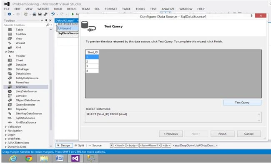271x164 pixels.
Task: Expand the Navigation toolbox group
Action: (x=6, y=131)
